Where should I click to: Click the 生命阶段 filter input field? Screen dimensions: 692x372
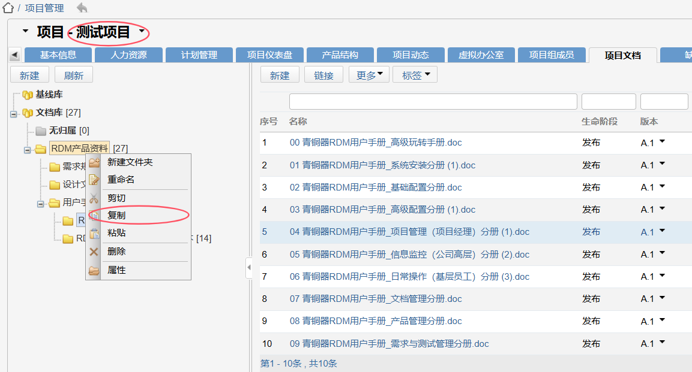609,102
